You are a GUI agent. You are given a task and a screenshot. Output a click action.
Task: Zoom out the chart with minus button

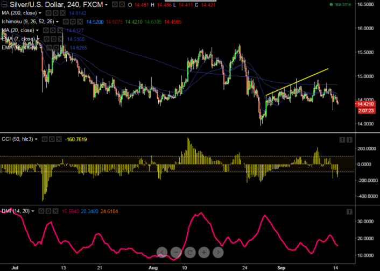(176, 252)
